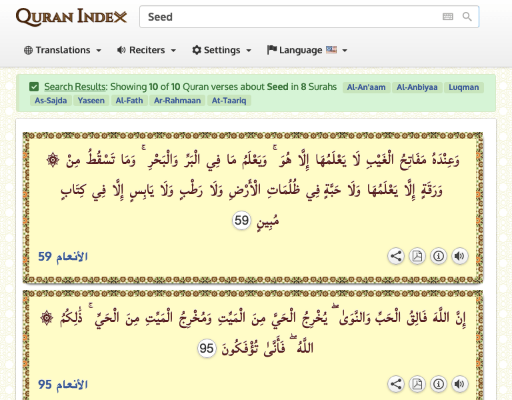Open the Translations dropdown menu

[63, 50]
